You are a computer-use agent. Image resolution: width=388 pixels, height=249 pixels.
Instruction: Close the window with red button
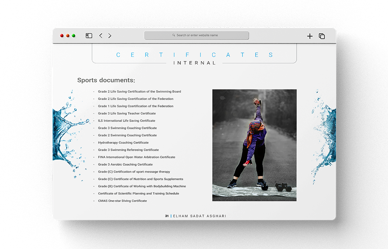tap(62, 36)
